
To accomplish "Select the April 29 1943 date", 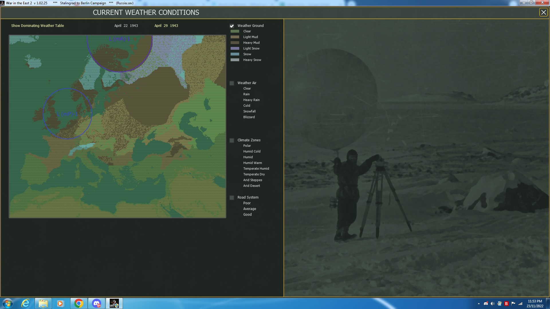I will point(166,26).
